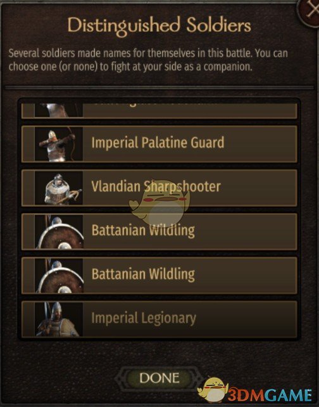Screen dimensions: 319x407
Task: Click the narrow strip left of Imperial Legionary portrait
Action: [x=28, y=320]
